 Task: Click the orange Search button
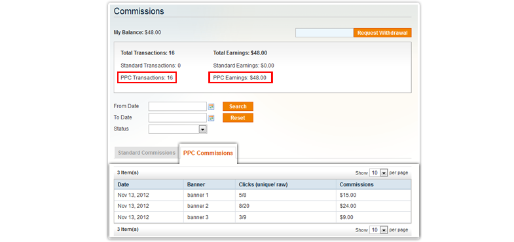coord(238,106)
